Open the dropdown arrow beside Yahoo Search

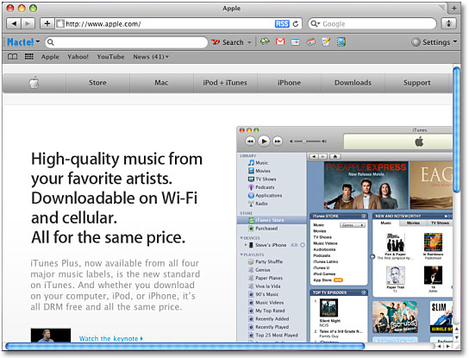[249, 42]
